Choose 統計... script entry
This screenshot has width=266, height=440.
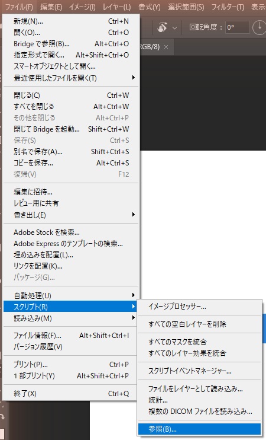coord(200,400)
